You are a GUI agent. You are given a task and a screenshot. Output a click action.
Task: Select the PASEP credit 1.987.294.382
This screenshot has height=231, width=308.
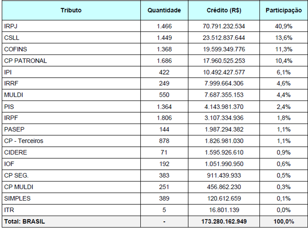pyautogui.click(x=224, y=129)
